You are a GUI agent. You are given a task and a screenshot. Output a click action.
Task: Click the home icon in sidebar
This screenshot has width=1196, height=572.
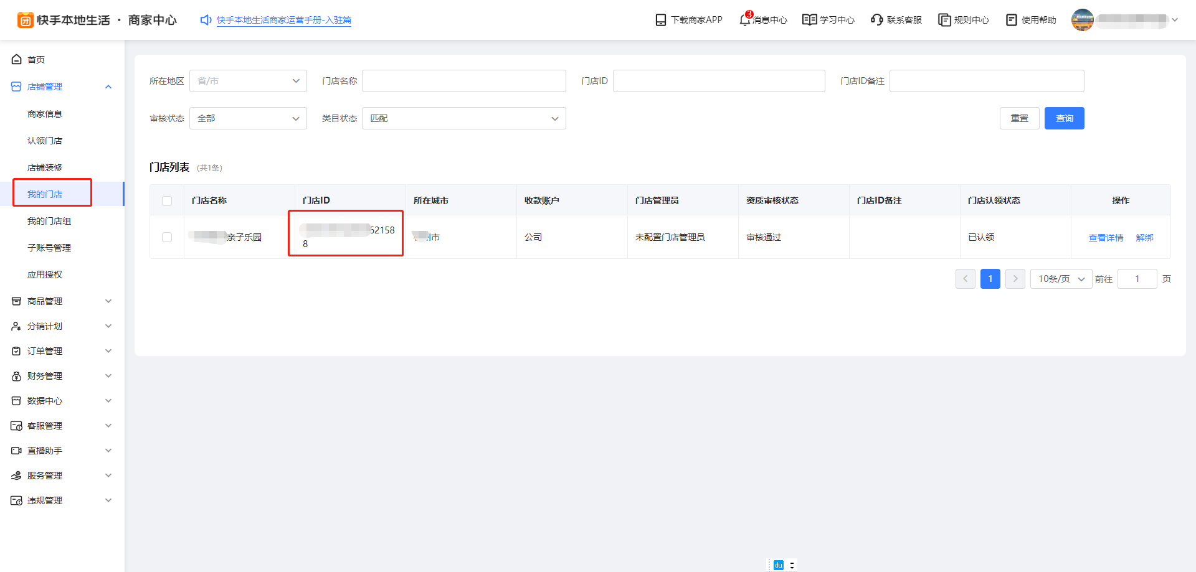coord(17,60)
